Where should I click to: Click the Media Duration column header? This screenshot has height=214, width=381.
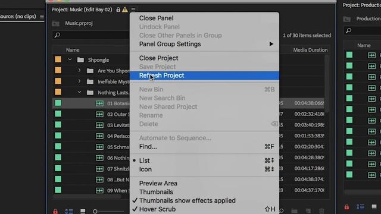pyautogui.click(x=310, y=50)
